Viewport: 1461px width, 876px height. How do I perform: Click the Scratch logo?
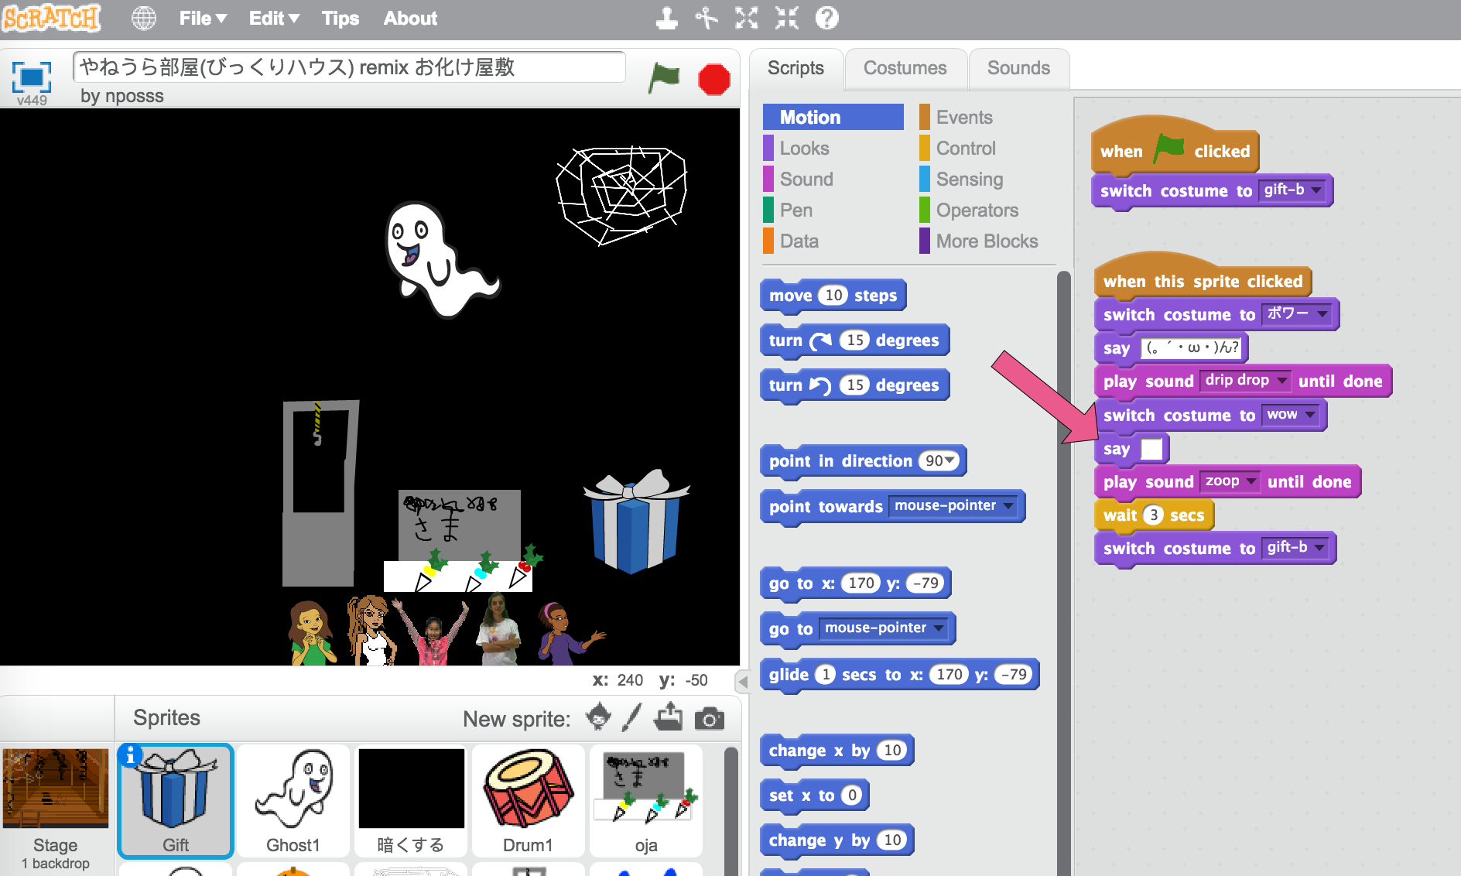(x=51, y=18)
